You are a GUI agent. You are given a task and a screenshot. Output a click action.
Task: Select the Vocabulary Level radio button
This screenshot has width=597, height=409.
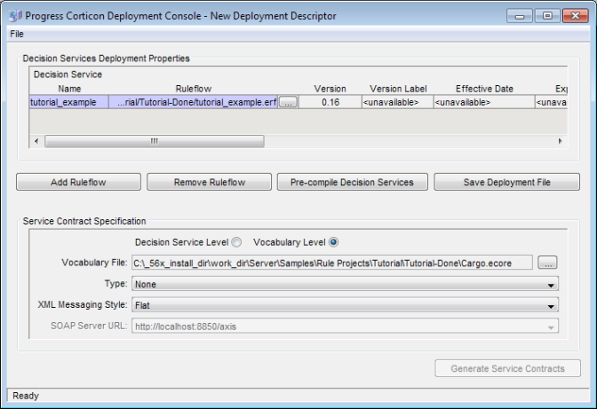pyautogui.click(x=333, y=242)
